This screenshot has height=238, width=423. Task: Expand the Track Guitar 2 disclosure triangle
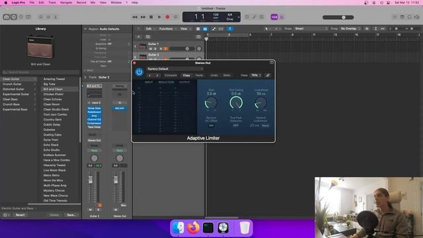(x=85, y=77)
